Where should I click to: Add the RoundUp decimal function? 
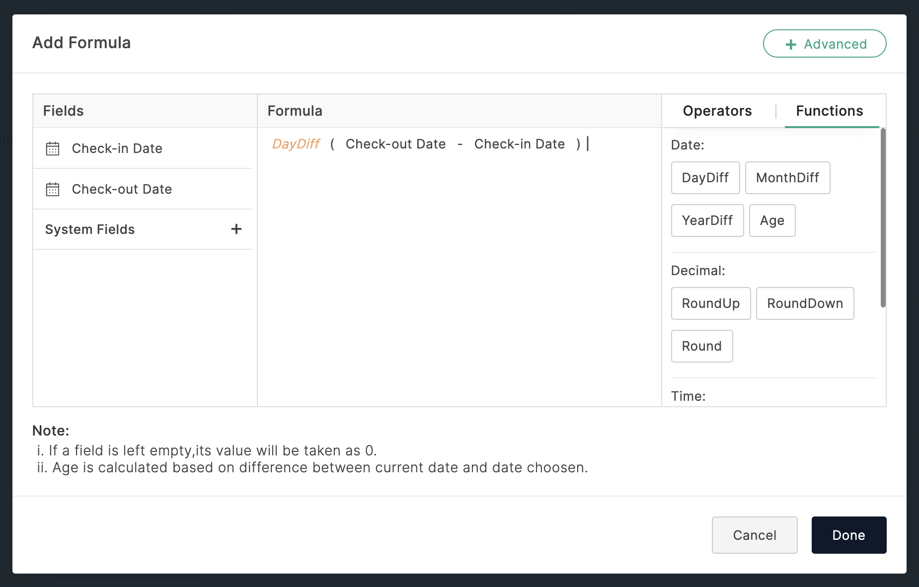tap(710, 303)
